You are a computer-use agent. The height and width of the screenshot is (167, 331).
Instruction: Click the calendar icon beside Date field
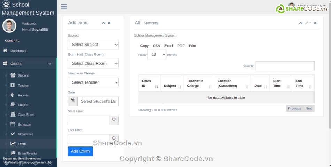coord(73,101)
